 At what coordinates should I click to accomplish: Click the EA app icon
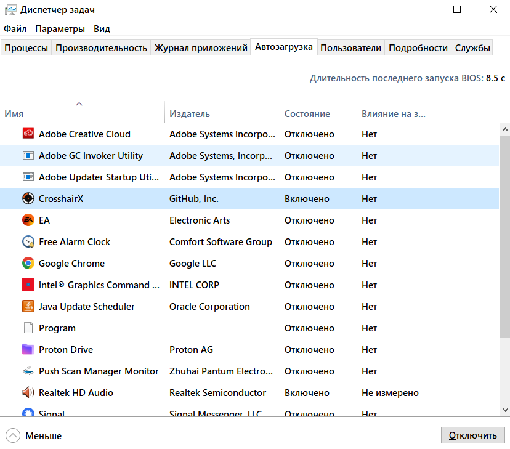tap(28, 220)
